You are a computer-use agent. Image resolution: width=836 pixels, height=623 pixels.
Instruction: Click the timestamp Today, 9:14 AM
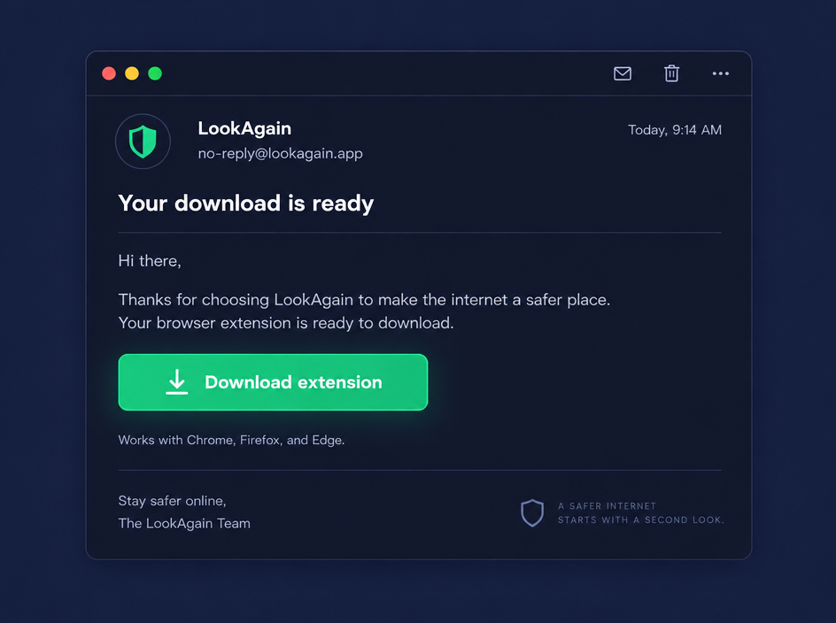(x=675, y=130)
